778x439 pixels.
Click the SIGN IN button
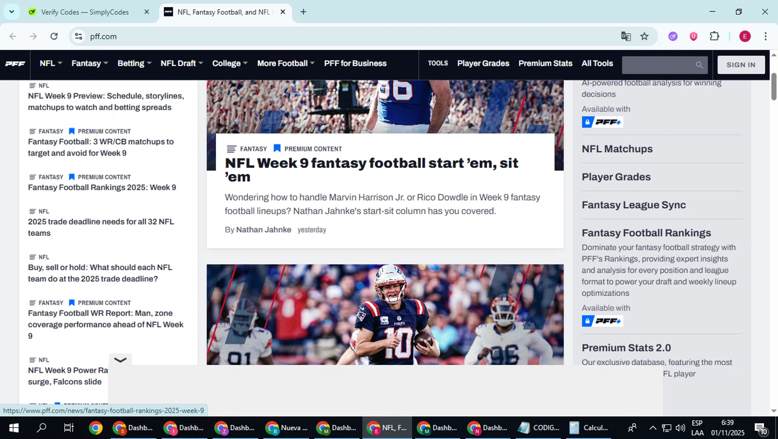pos(741,65)
